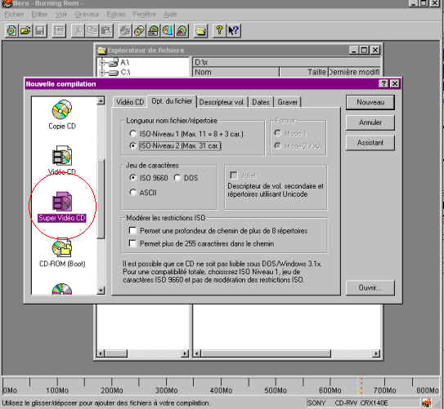Viewport: 444px width, 409px height.
Task: Open the Aide menu
Action: click(x=170, y=15)
